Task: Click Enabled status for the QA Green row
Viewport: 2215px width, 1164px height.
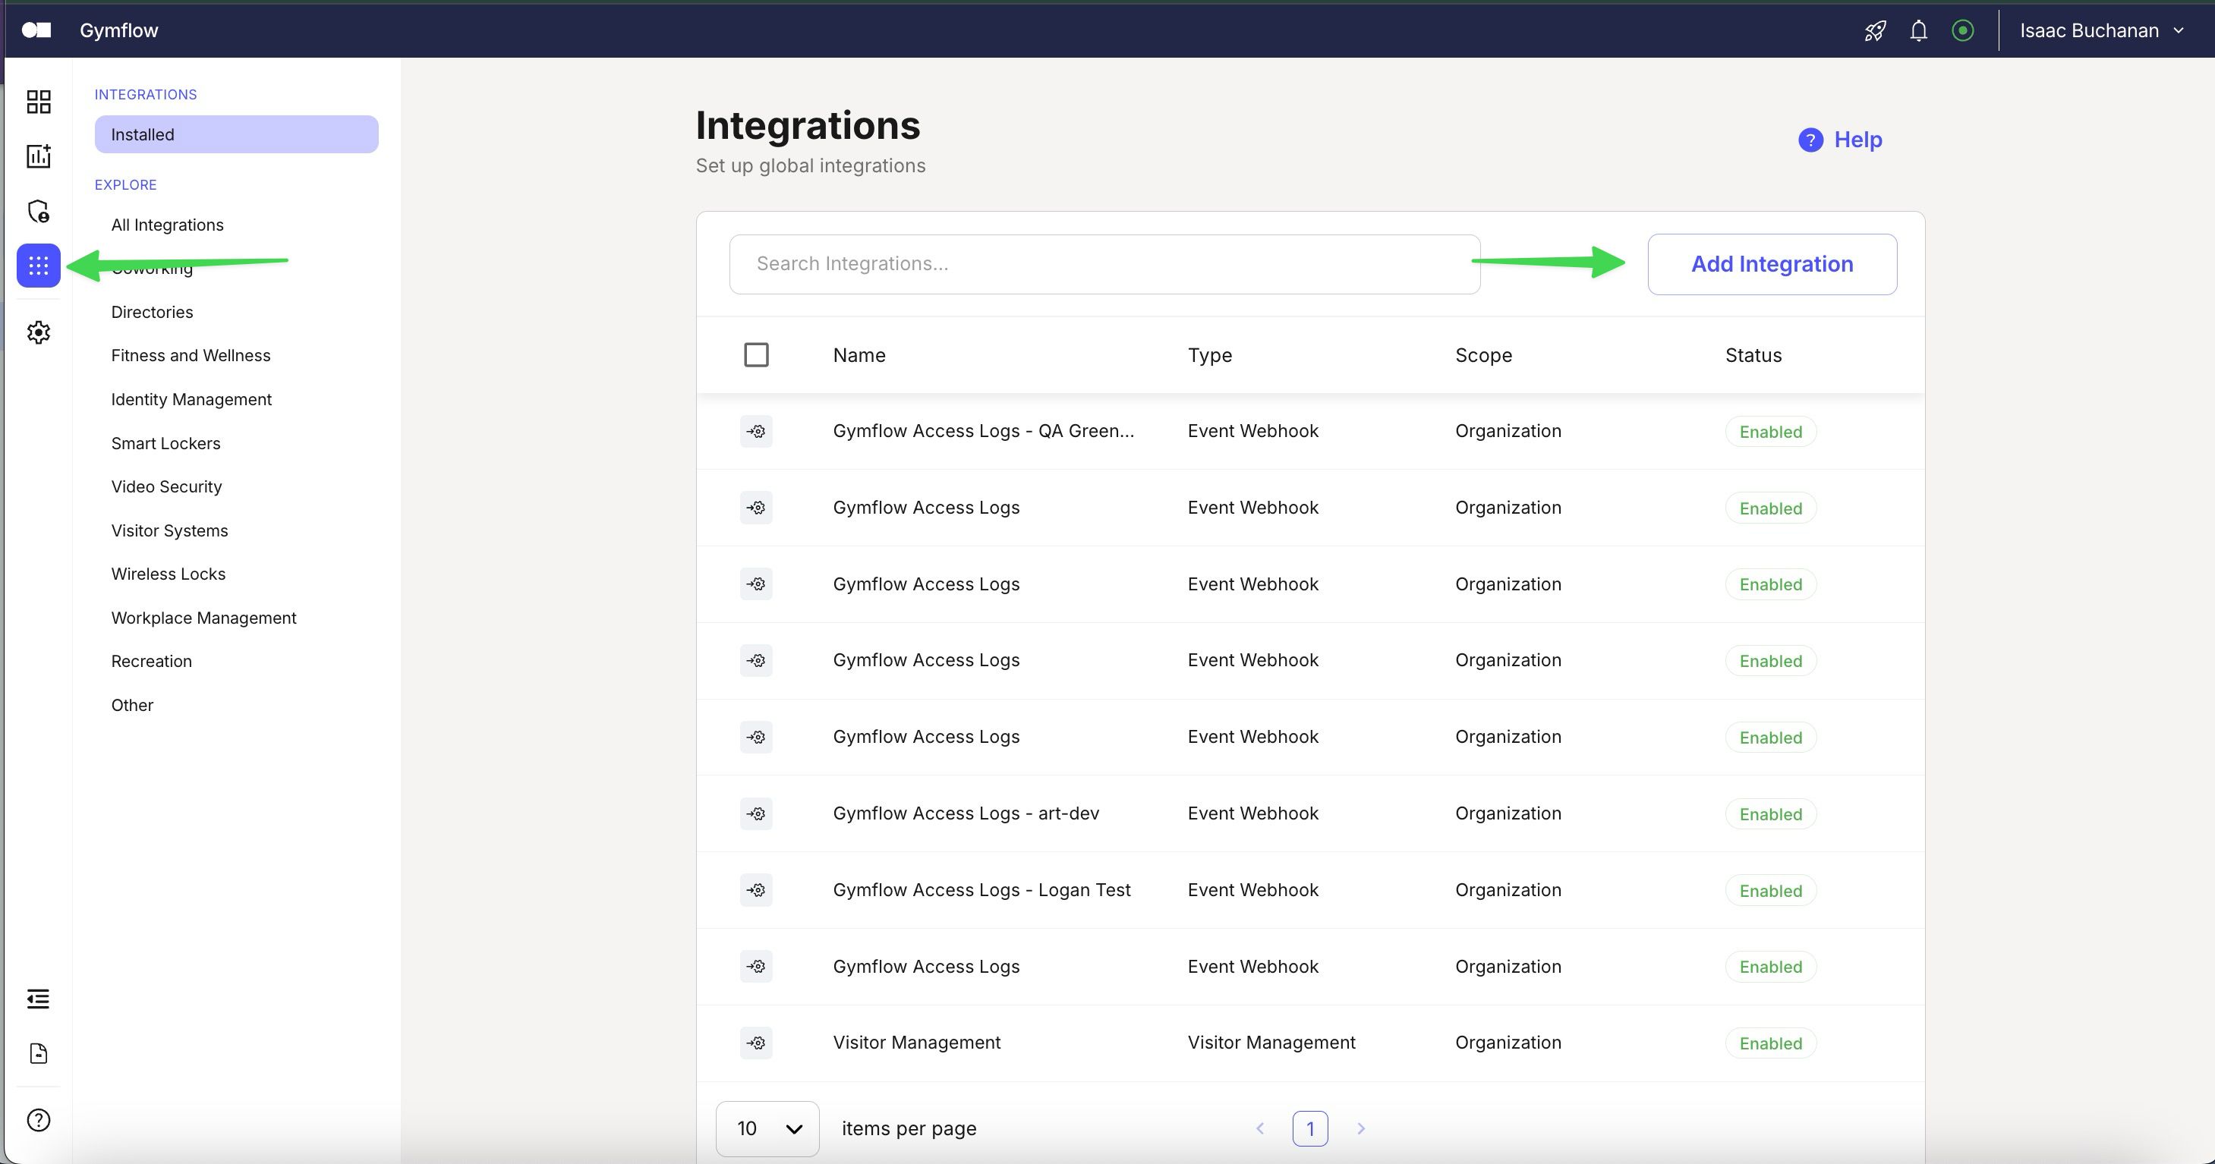Action: point(1770,432)
